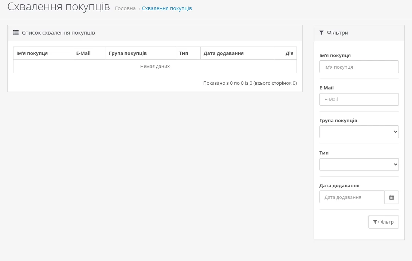Focus the Дата додавання date input

point(352,197)
